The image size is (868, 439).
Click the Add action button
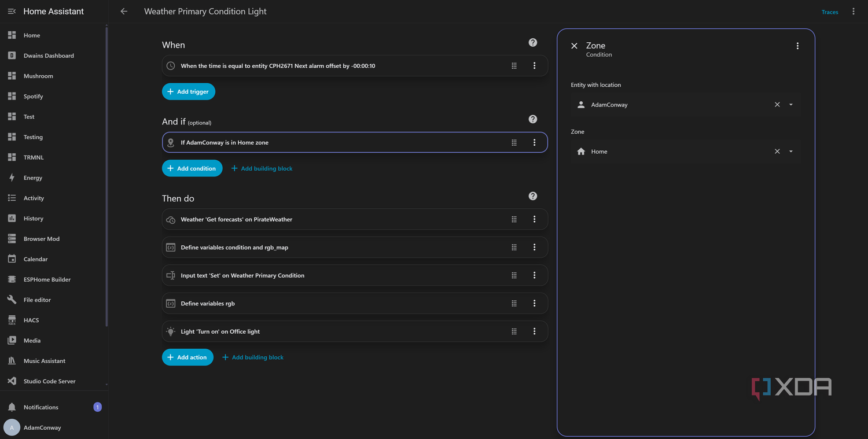187,357
